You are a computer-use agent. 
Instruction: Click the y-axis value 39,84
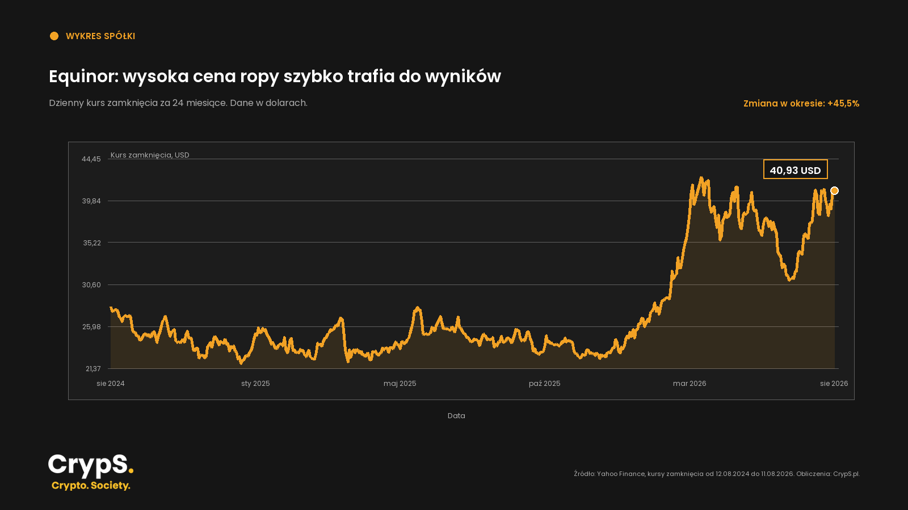pos(91,201)
